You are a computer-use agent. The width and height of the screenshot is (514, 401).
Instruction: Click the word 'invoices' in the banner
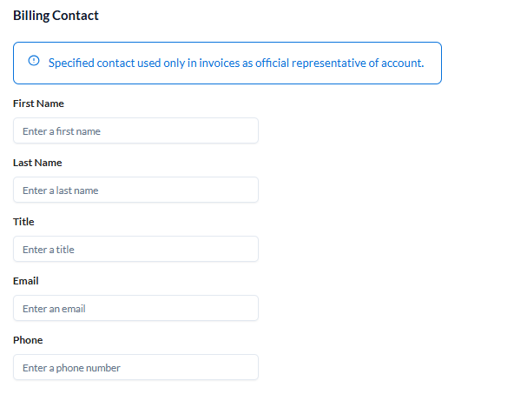[220, 63]
